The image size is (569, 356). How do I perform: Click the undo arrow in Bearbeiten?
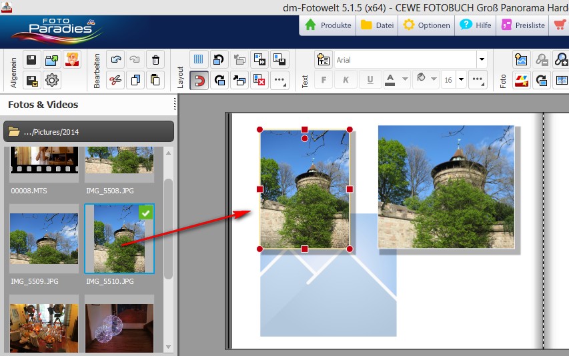pyautogui.click(x=116, y=60)
